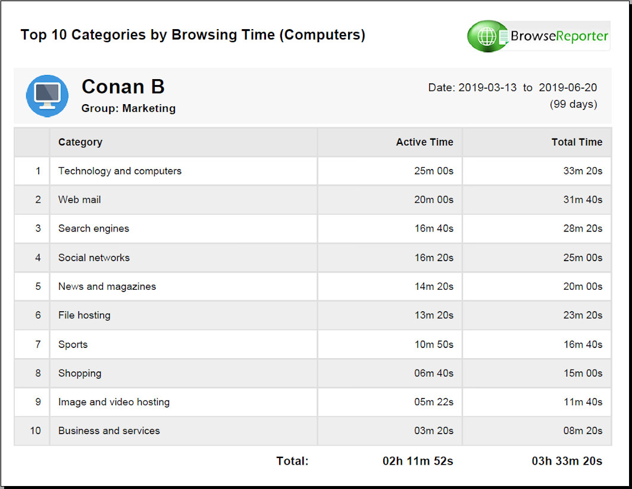Click the Total Time column header
The height and width of the screenshot is (489, 632).
pos(576,142)
